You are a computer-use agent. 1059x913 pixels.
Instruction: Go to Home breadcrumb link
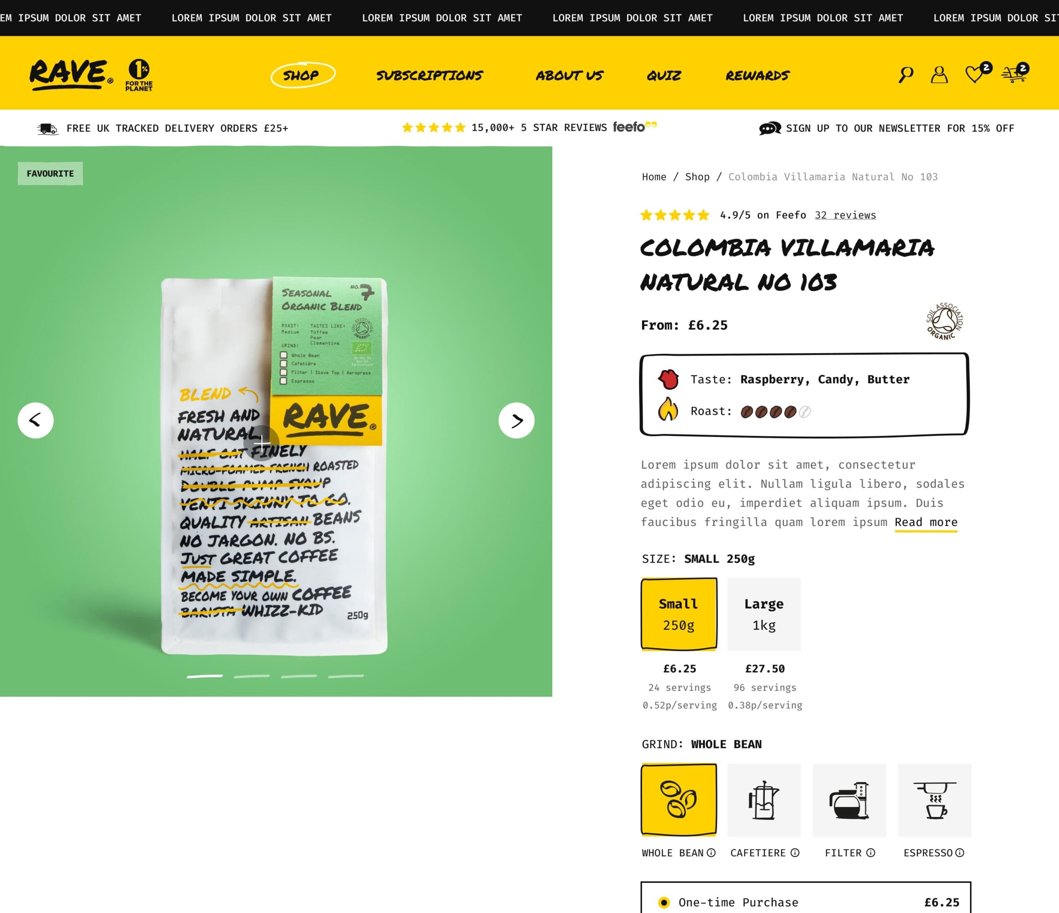(x=654, y=177)
